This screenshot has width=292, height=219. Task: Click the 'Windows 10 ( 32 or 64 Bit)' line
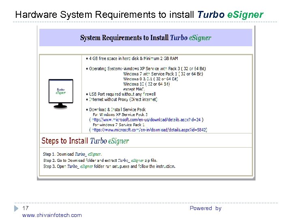click(x=146, y=84)
